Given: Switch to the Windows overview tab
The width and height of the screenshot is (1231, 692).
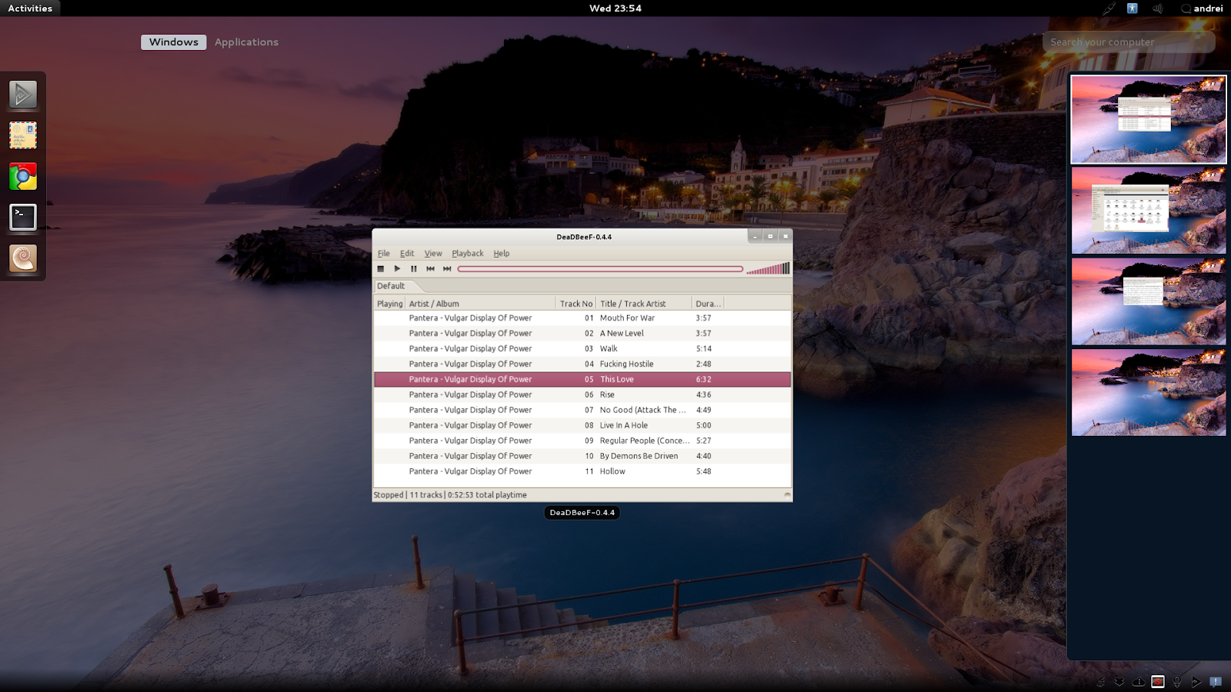Looking at the screenshot, I should pos(174,42).
